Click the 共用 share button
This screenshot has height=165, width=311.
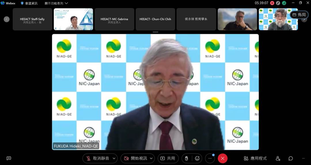(168, 158)
